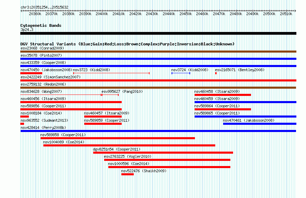
Task: Select the DGV Structural Variants track title
Action: pos(128,44)
